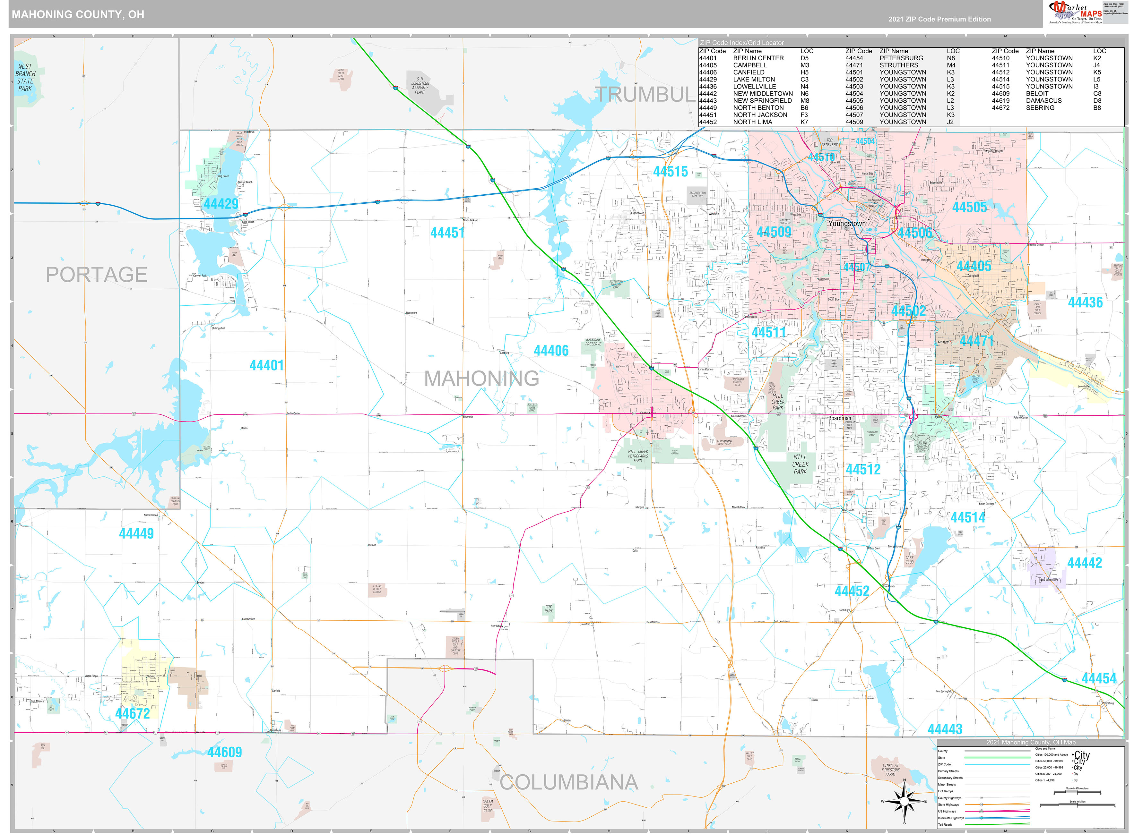The width and height of the screenshot is (1134, 834).
Task: Click the 44429 ZIP label on the map
Action: (221, 204)
